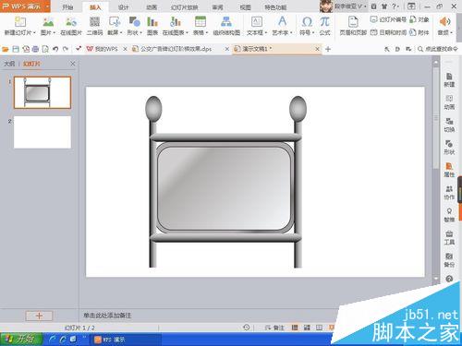Open the Tools (工具) side panel icon

[x=449, y=237]
